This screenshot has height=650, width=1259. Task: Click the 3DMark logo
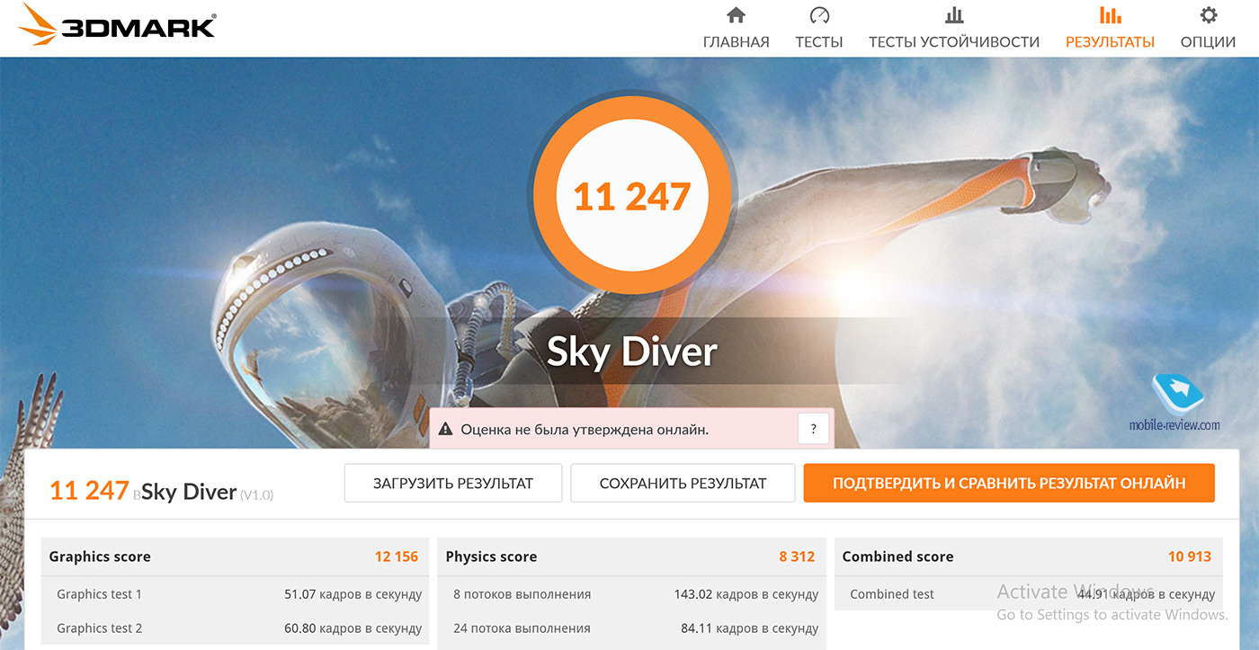pos(117,26)
